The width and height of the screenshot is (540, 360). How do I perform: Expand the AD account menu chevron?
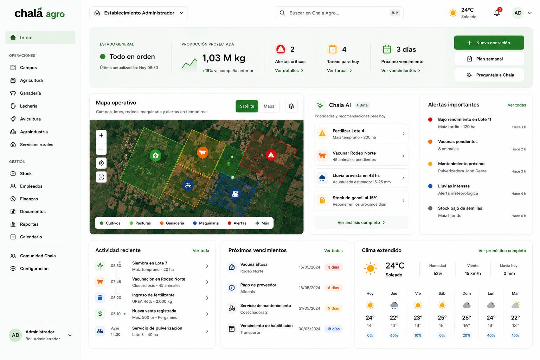click(530, 13)
